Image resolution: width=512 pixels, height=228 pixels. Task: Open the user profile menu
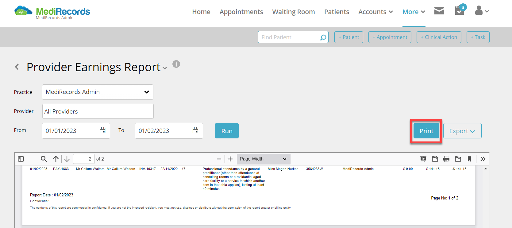pyautogui.click(x=482, y=11)
